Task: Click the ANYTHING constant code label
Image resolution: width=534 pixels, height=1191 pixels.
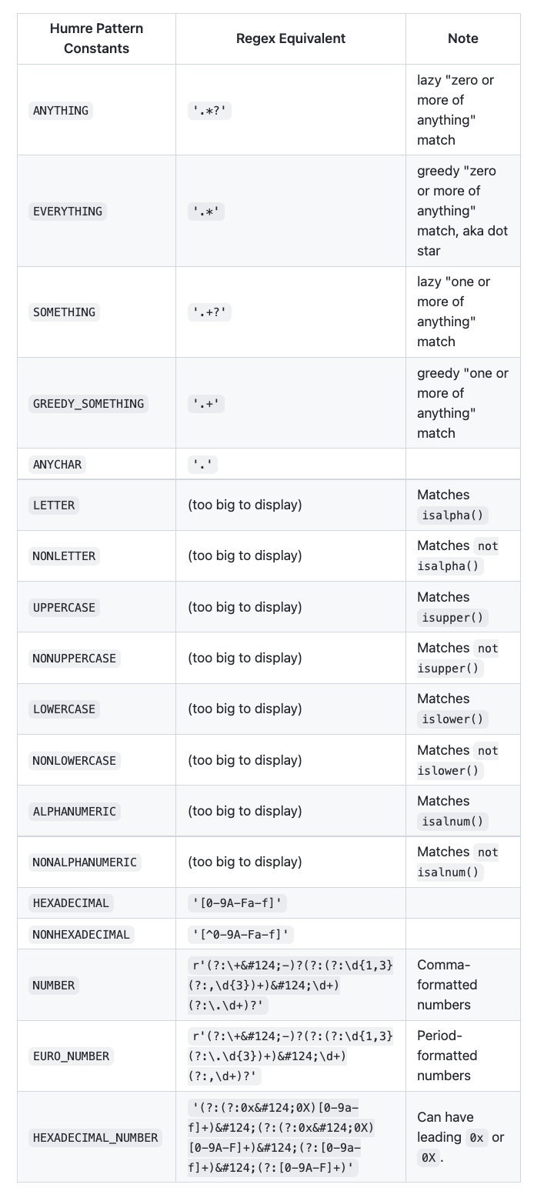Action: 61,110
